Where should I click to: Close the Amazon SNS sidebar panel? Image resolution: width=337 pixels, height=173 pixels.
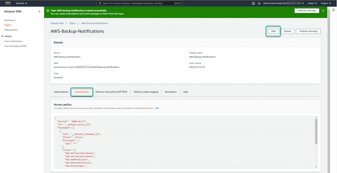click(x=39, y=11)
